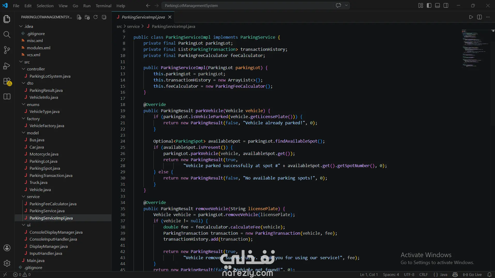Go back in navigation history

point(148,5)
